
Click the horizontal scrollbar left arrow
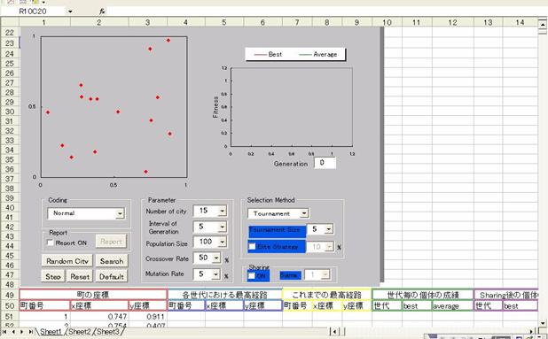(x=334, y=332)
